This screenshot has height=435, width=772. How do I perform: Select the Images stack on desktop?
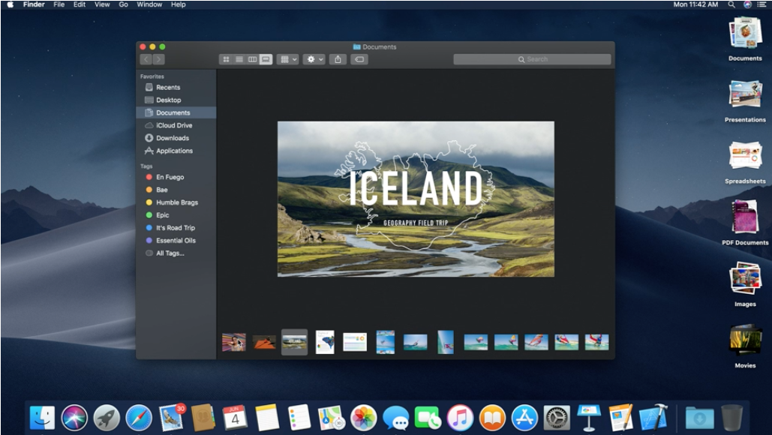click(x=745, y=284)
